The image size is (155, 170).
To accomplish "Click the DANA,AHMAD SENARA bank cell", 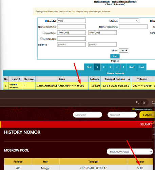I will 62,86.
